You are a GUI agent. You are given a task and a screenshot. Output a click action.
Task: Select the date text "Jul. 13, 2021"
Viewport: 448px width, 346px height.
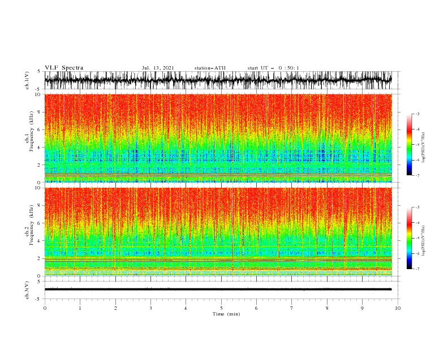click(x=158, y=68)
